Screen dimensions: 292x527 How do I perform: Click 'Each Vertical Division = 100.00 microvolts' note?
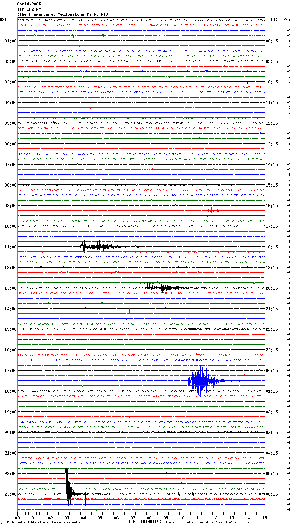click(44, 522)
